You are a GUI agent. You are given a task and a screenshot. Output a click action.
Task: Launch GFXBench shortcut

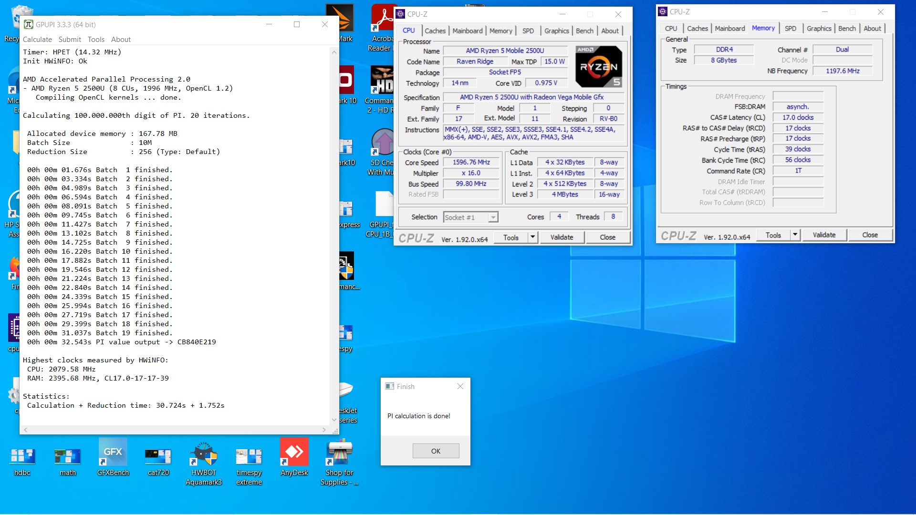[x=113, y=457]
